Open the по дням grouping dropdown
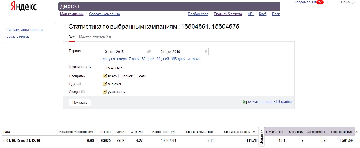This screenshot has width=360, height=148. tap(114, 68)
